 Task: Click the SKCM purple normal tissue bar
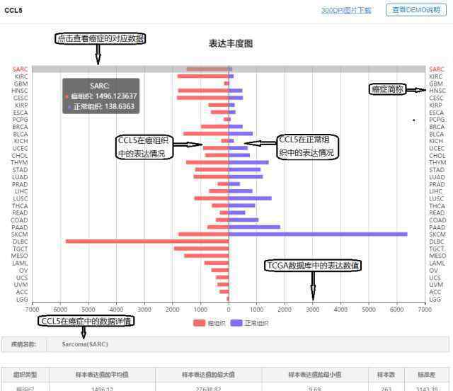point(318,234)
